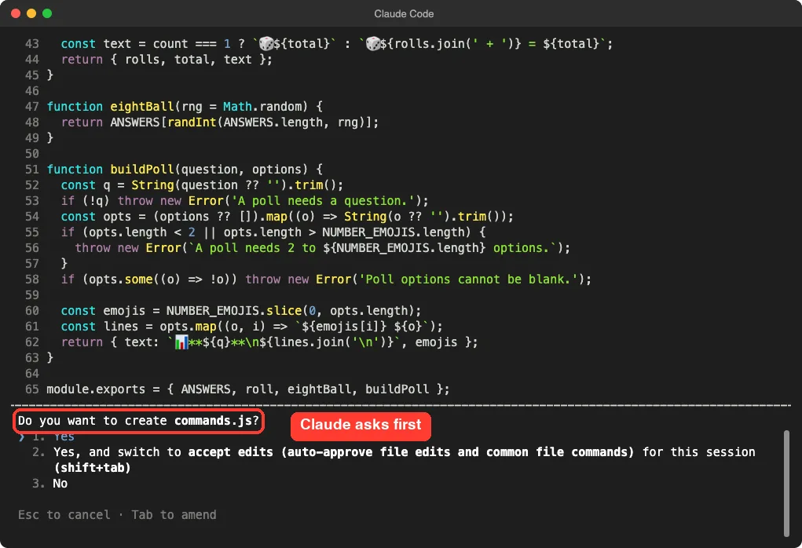Click the bar chart emoji on line 62
The image size is (802, 548).
(181, 342)
